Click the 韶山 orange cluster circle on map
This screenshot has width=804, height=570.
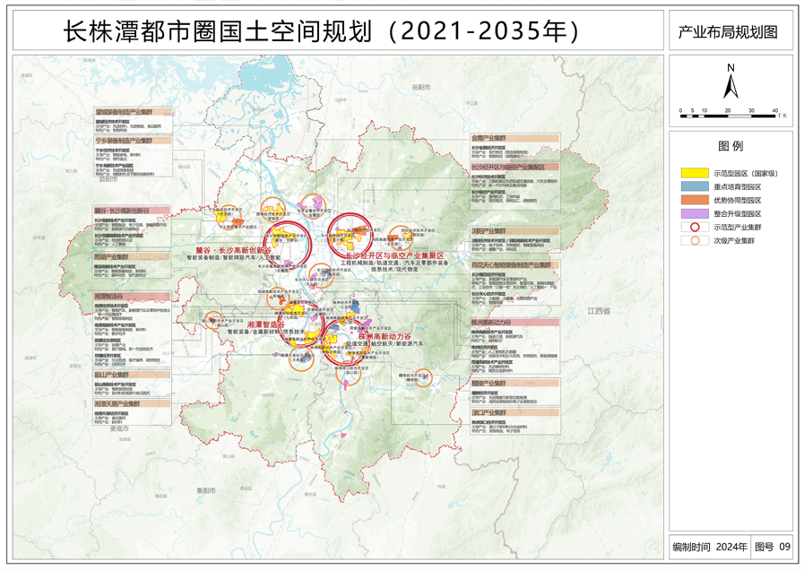point(213,320)
